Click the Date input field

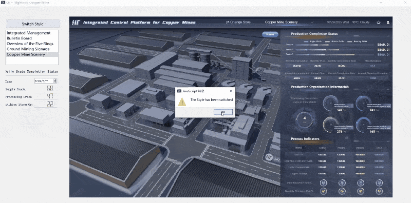click(x=44, y=81)
